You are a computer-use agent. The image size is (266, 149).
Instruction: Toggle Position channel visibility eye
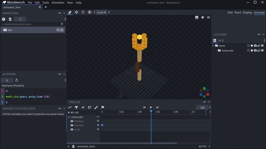click(72, 125)
